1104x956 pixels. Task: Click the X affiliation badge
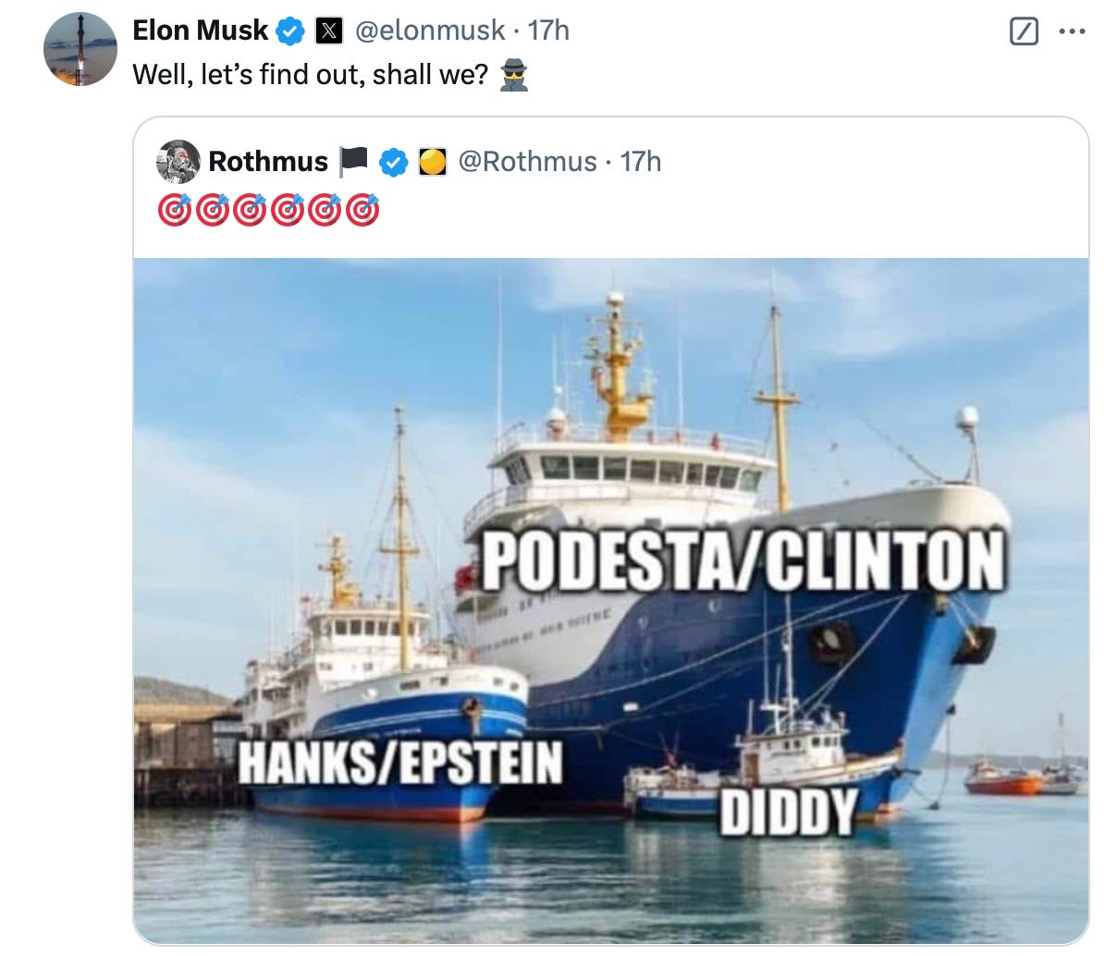pyautogui.click(x=327, y=31)
